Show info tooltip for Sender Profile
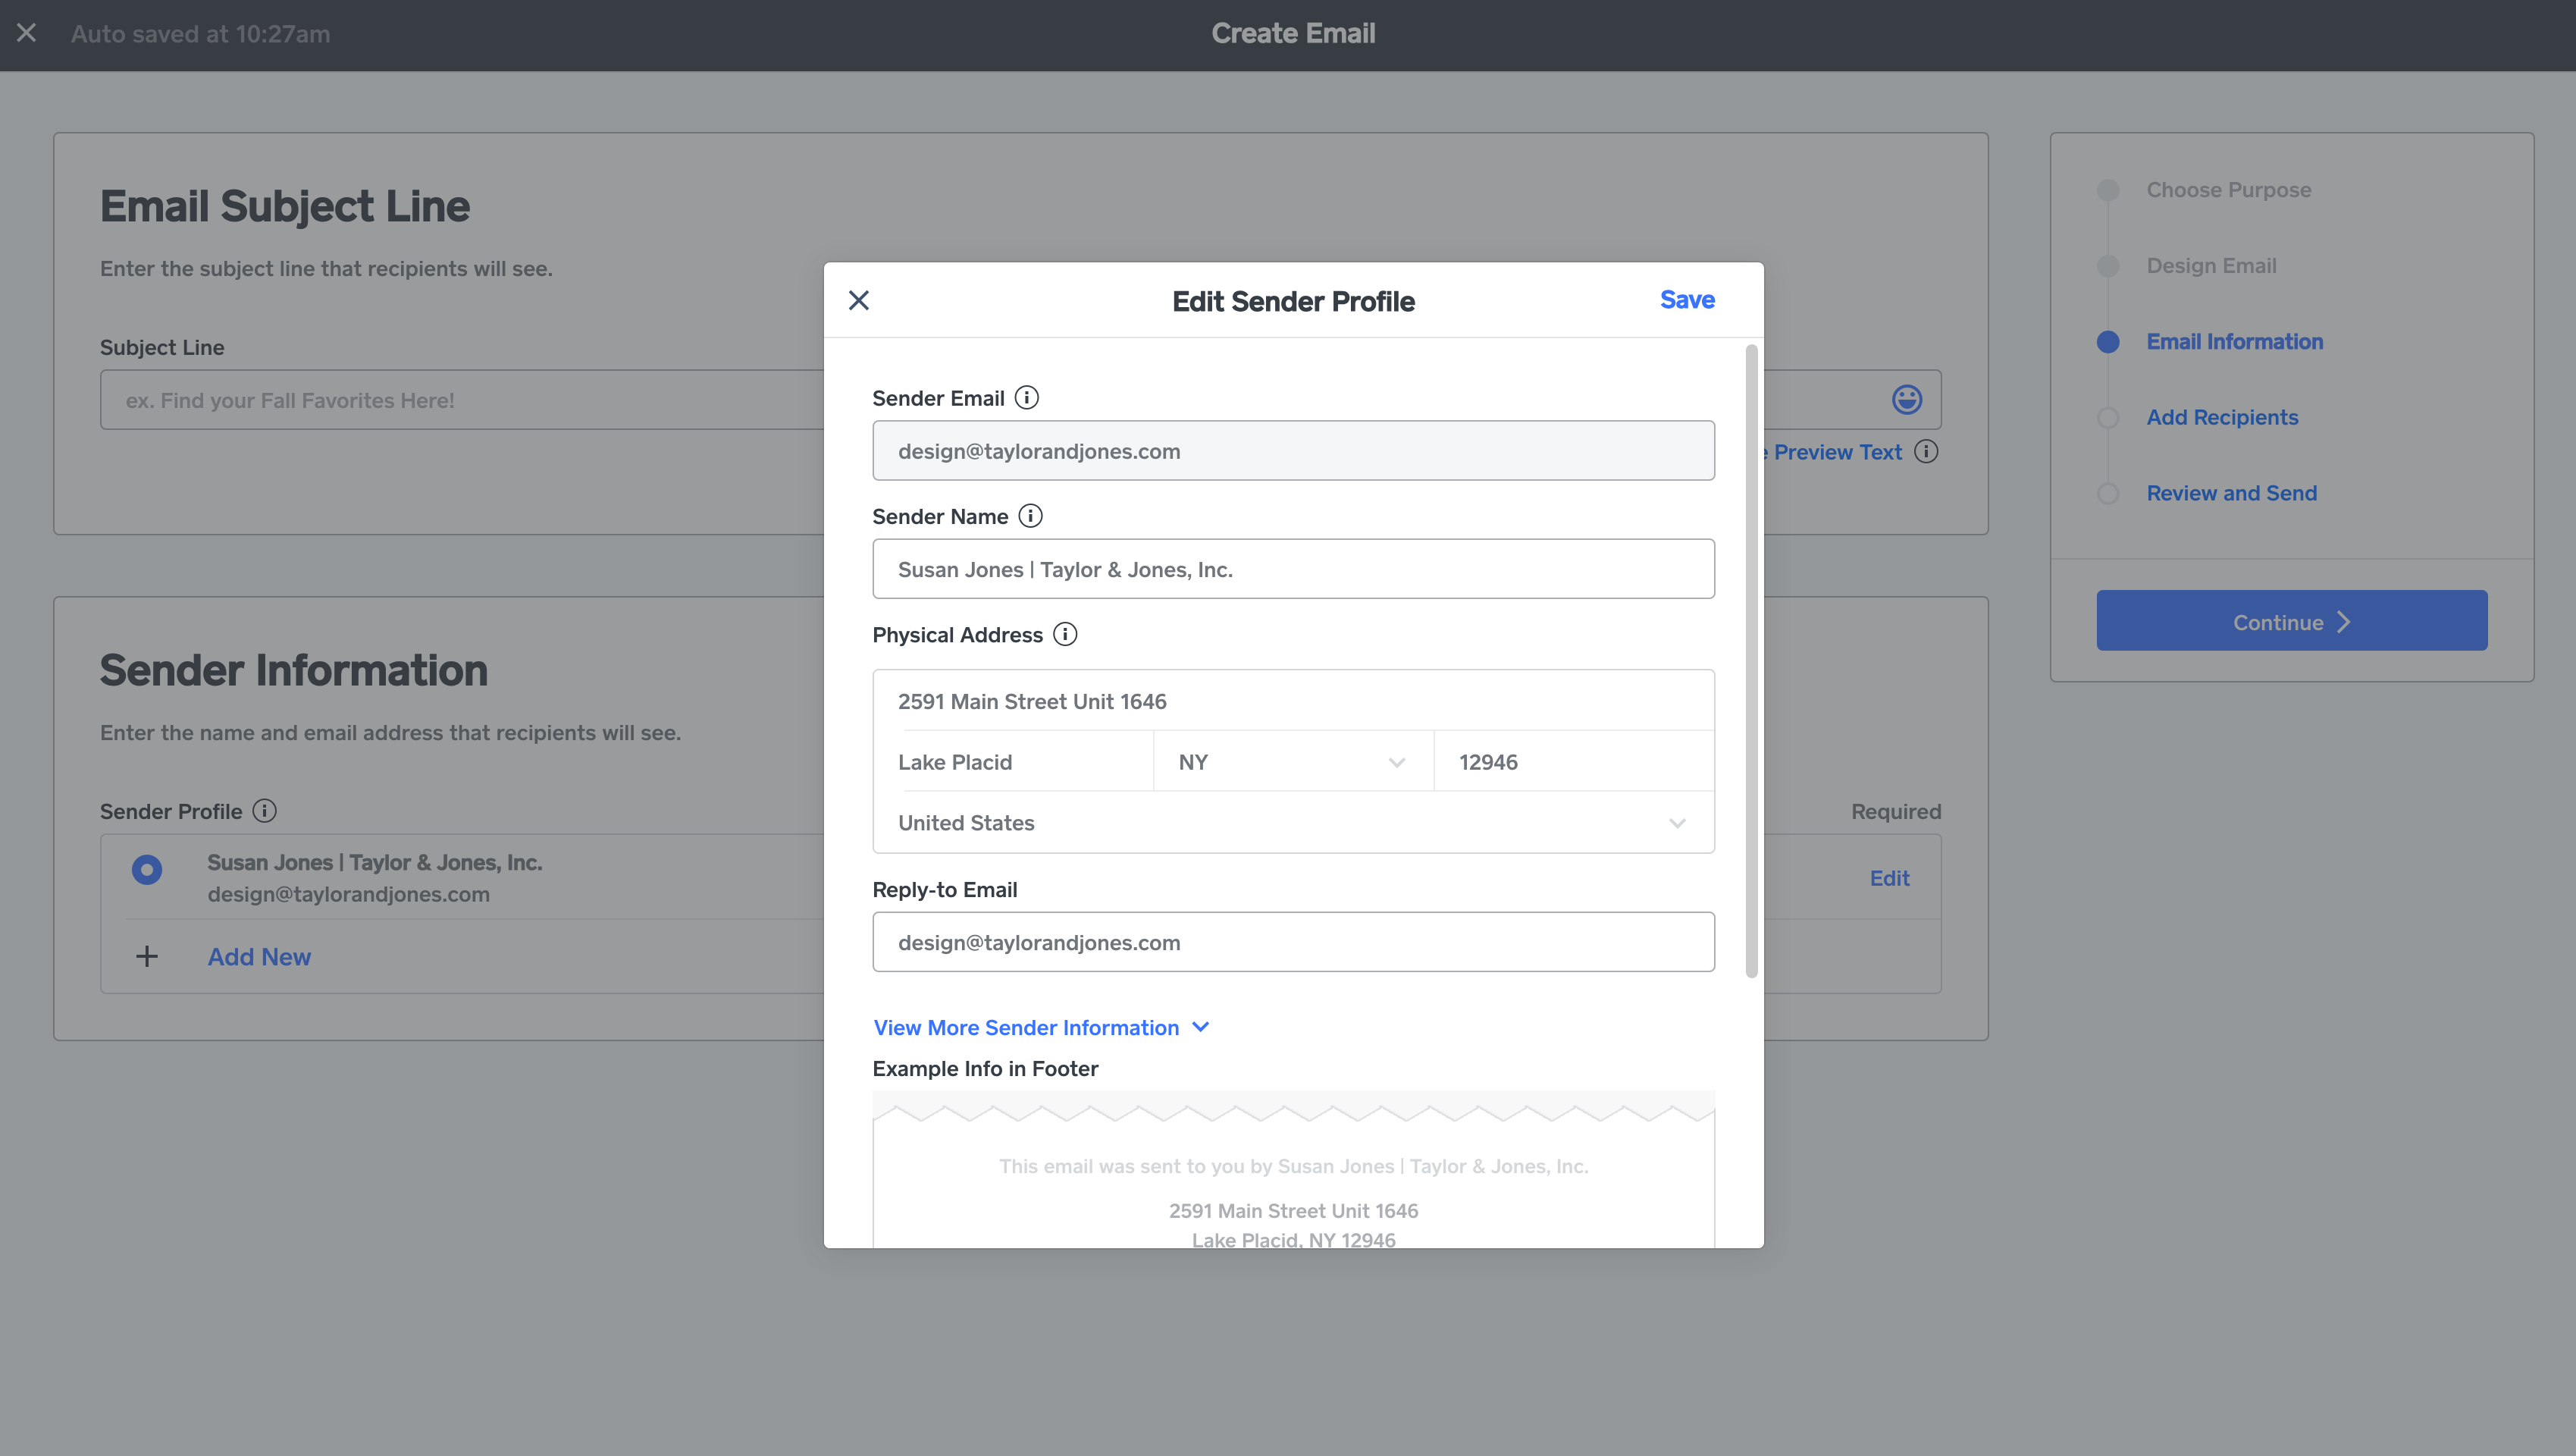Viewport: 2576px width, 1456px height. tap(264, 811)
